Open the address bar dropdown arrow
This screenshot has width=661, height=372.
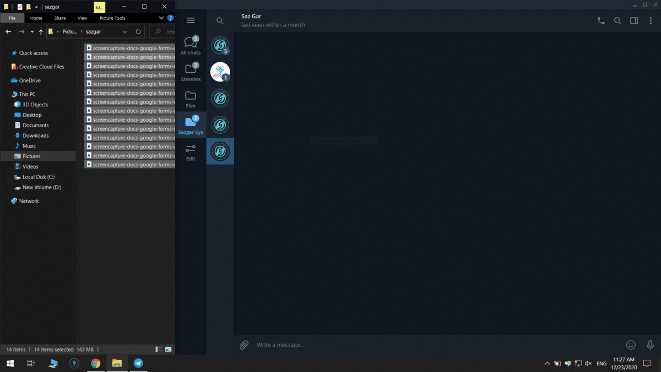pos(124,31)
